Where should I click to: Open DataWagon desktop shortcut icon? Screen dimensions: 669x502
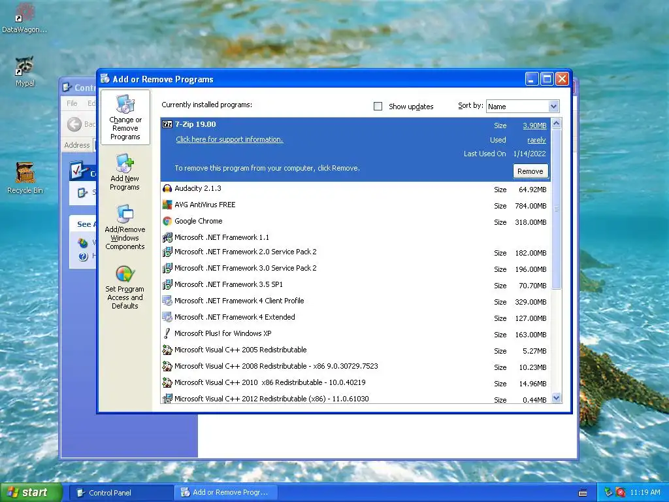pyautogui.click(x=25, y=12)
